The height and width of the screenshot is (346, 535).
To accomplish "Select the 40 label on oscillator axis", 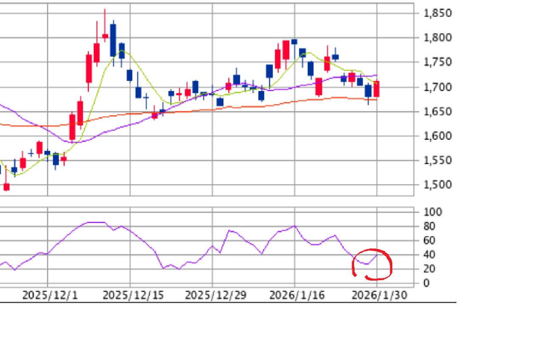I will click(x=430, y=255).
